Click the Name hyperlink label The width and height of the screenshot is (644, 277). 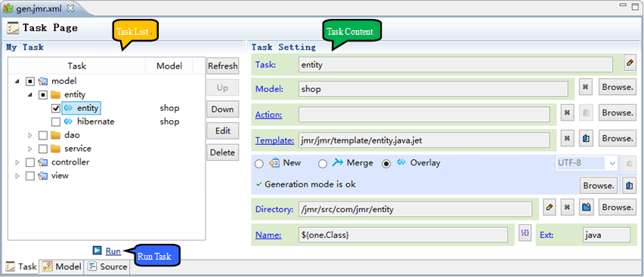pos(268,235)
